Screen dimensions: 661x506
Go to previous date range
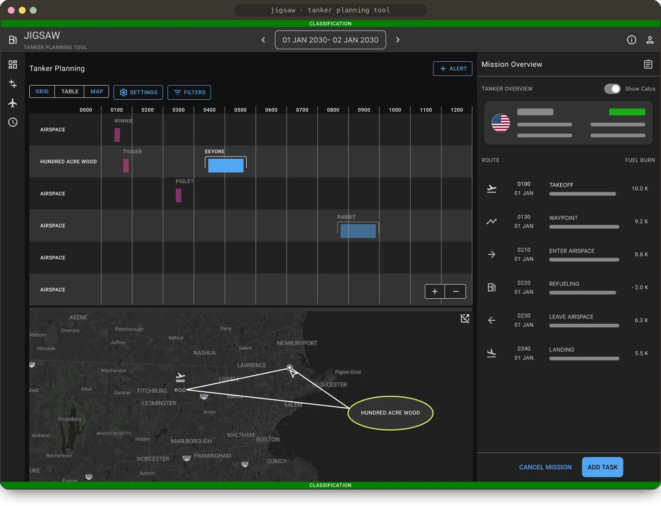point(263,40)
